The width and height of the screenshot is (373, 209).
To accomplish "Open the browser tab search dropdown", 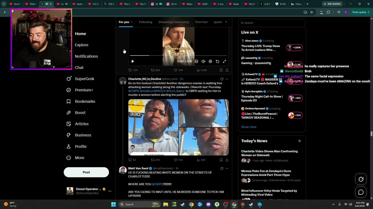I will click(4, 4).
